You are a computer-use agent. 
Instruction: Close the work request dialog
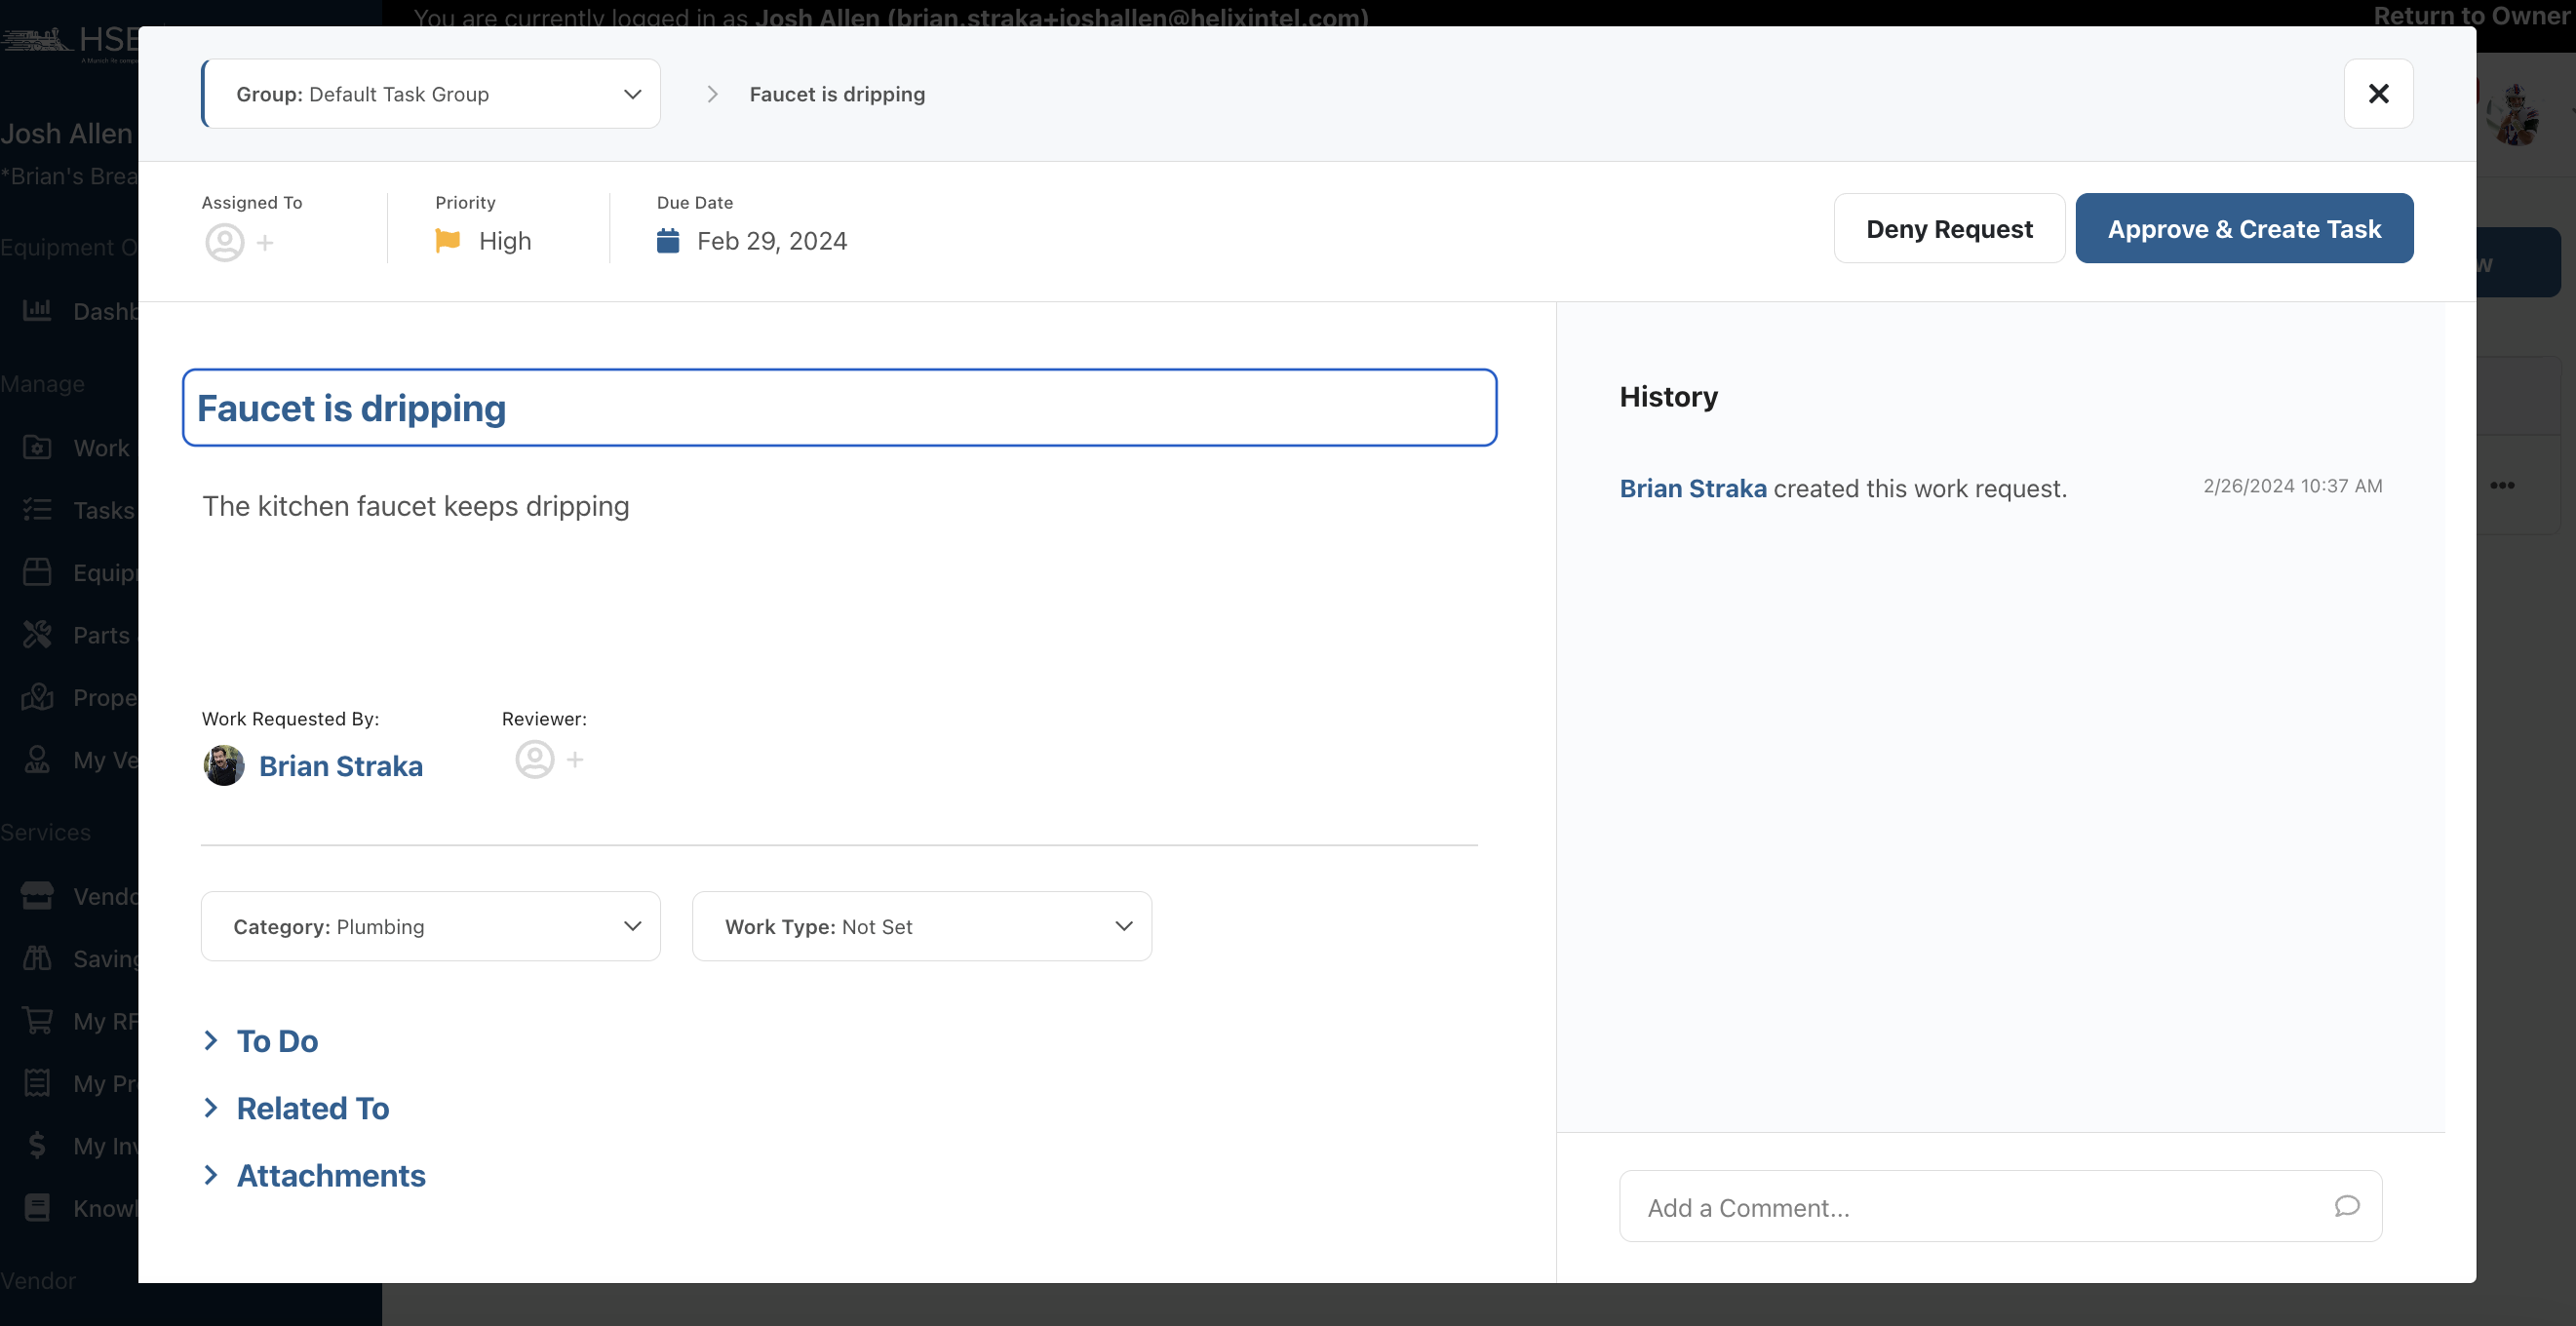click(x=2378, y=94)
